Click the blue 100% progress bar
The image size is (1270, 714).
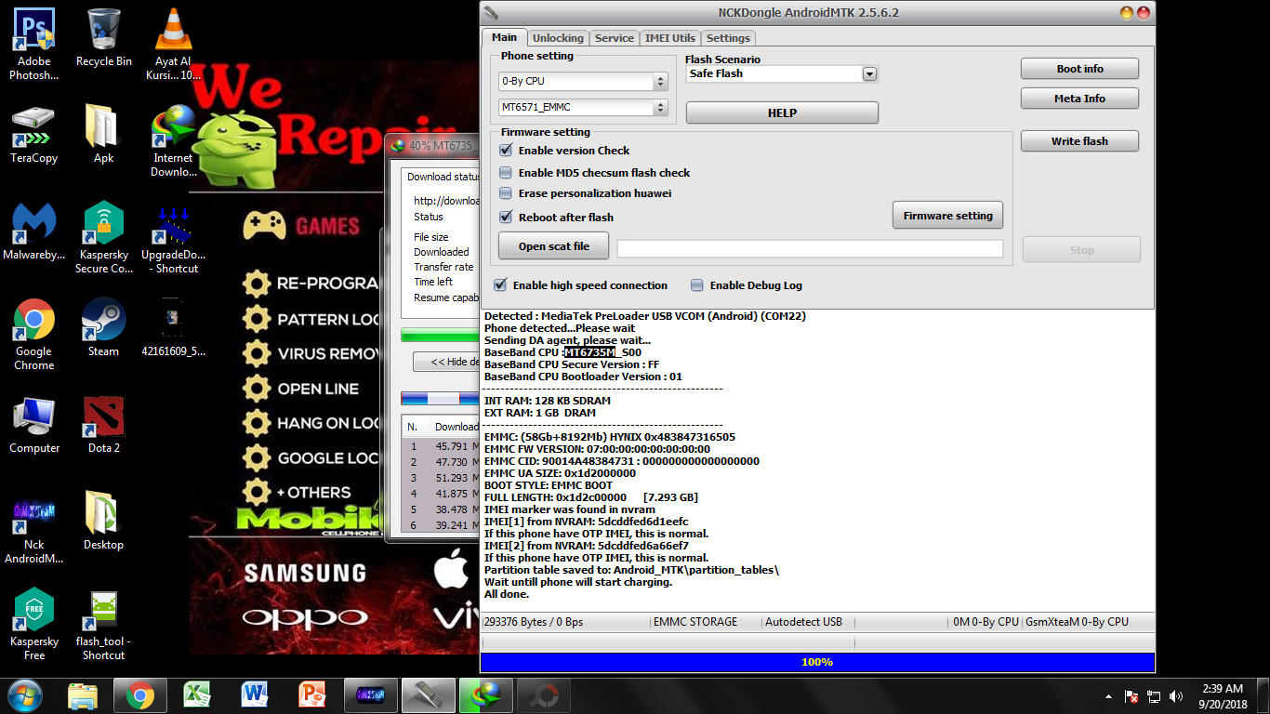tap(817, 662)
